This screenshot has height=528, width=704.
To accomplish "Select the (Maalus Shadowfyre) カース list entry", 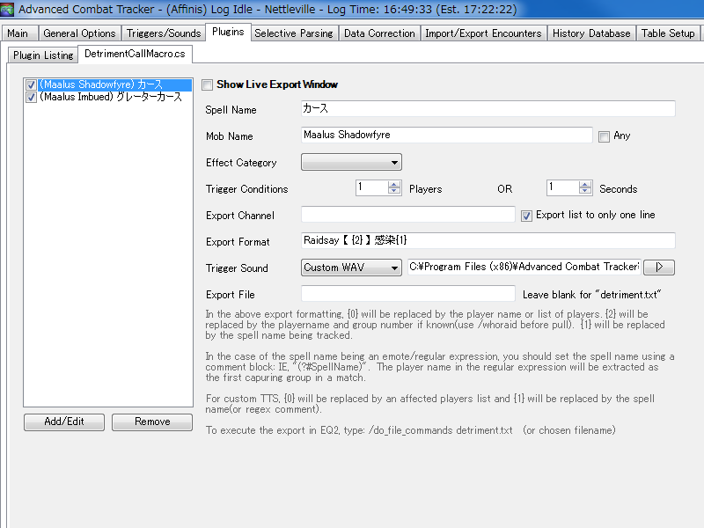I will pos(115,84).
